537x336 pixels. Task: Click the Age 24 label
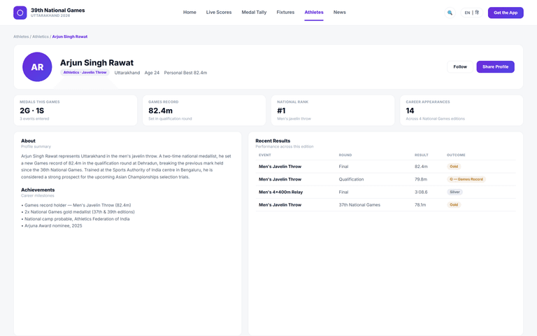point(152,73)
